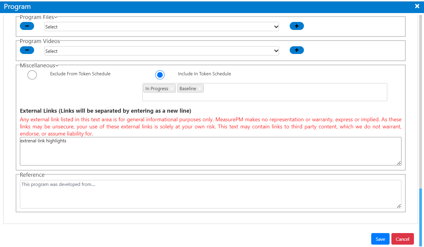Open the Program Files Select dropdown
The image size is (424, 247).
tap(162, 27)
